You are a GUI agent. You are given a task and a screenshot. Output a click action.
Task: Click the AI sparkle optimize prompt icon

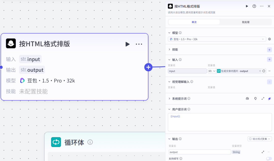coord(269,99)
